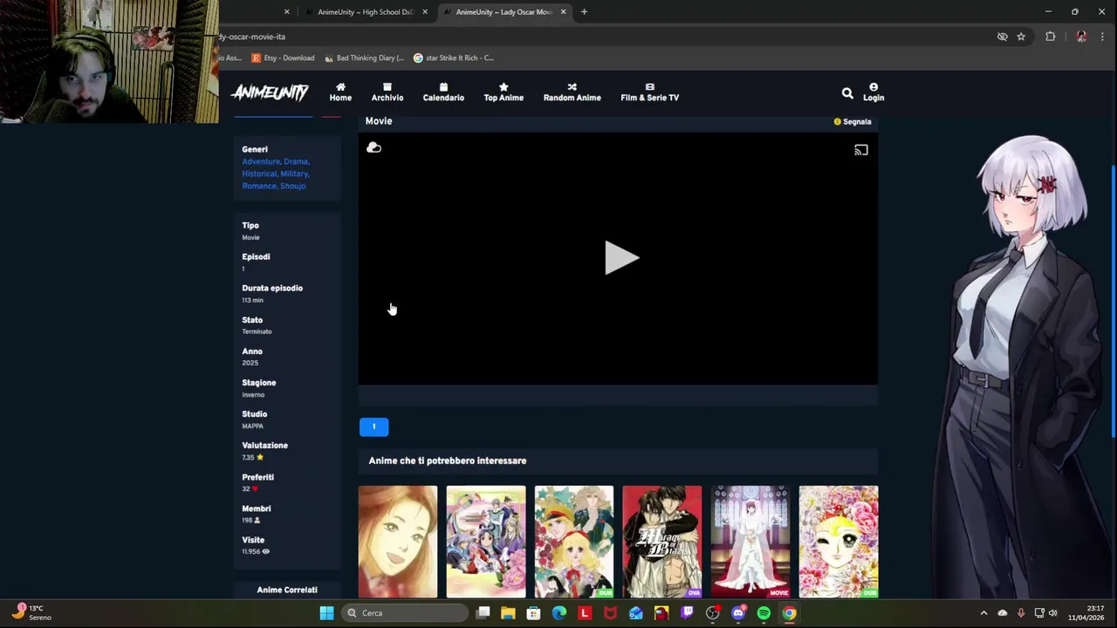Select episode 1 button
Viewport: 1117px width, 628px height.
373,427
